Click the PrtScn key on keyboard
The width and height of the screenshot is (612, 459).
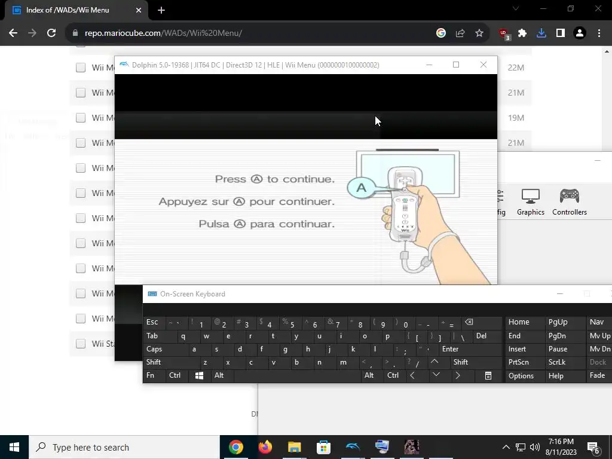[525, 362]
